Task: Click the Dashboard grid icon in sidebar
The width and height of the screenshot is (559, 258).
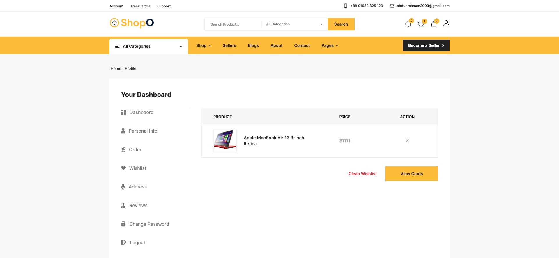Action: pyautogui.click(x=123, y=112)
